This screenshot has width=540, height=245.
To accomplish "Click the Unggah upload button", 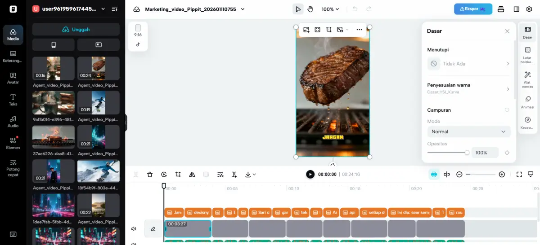I will [x=76, y=30].
